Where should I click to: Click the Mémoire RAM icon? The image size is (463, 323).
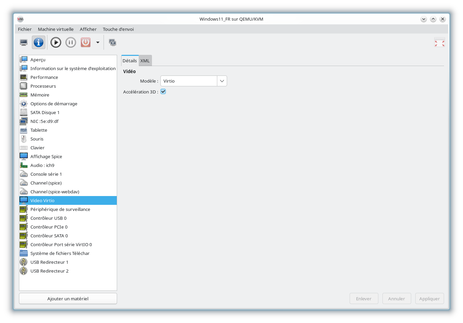[x=24, y=95]
